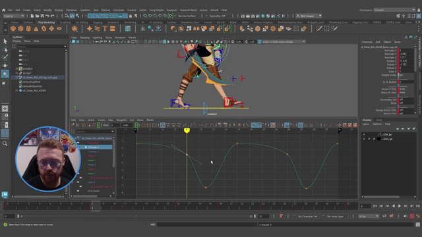Screen dimensions: 422x237
Task: Activate the Paint selection tool
Action: 5,57
